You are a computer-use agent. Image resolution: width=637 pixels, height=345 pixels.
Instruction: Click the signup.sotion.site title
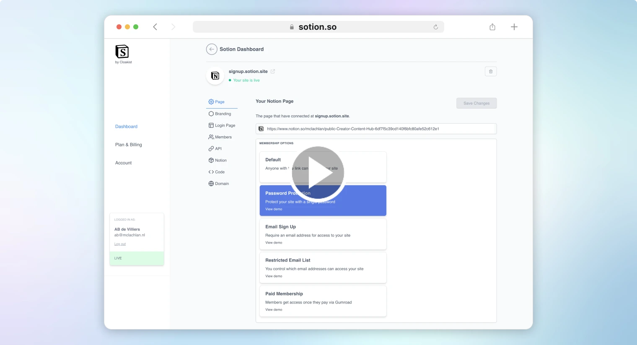[x=248, y=71]
